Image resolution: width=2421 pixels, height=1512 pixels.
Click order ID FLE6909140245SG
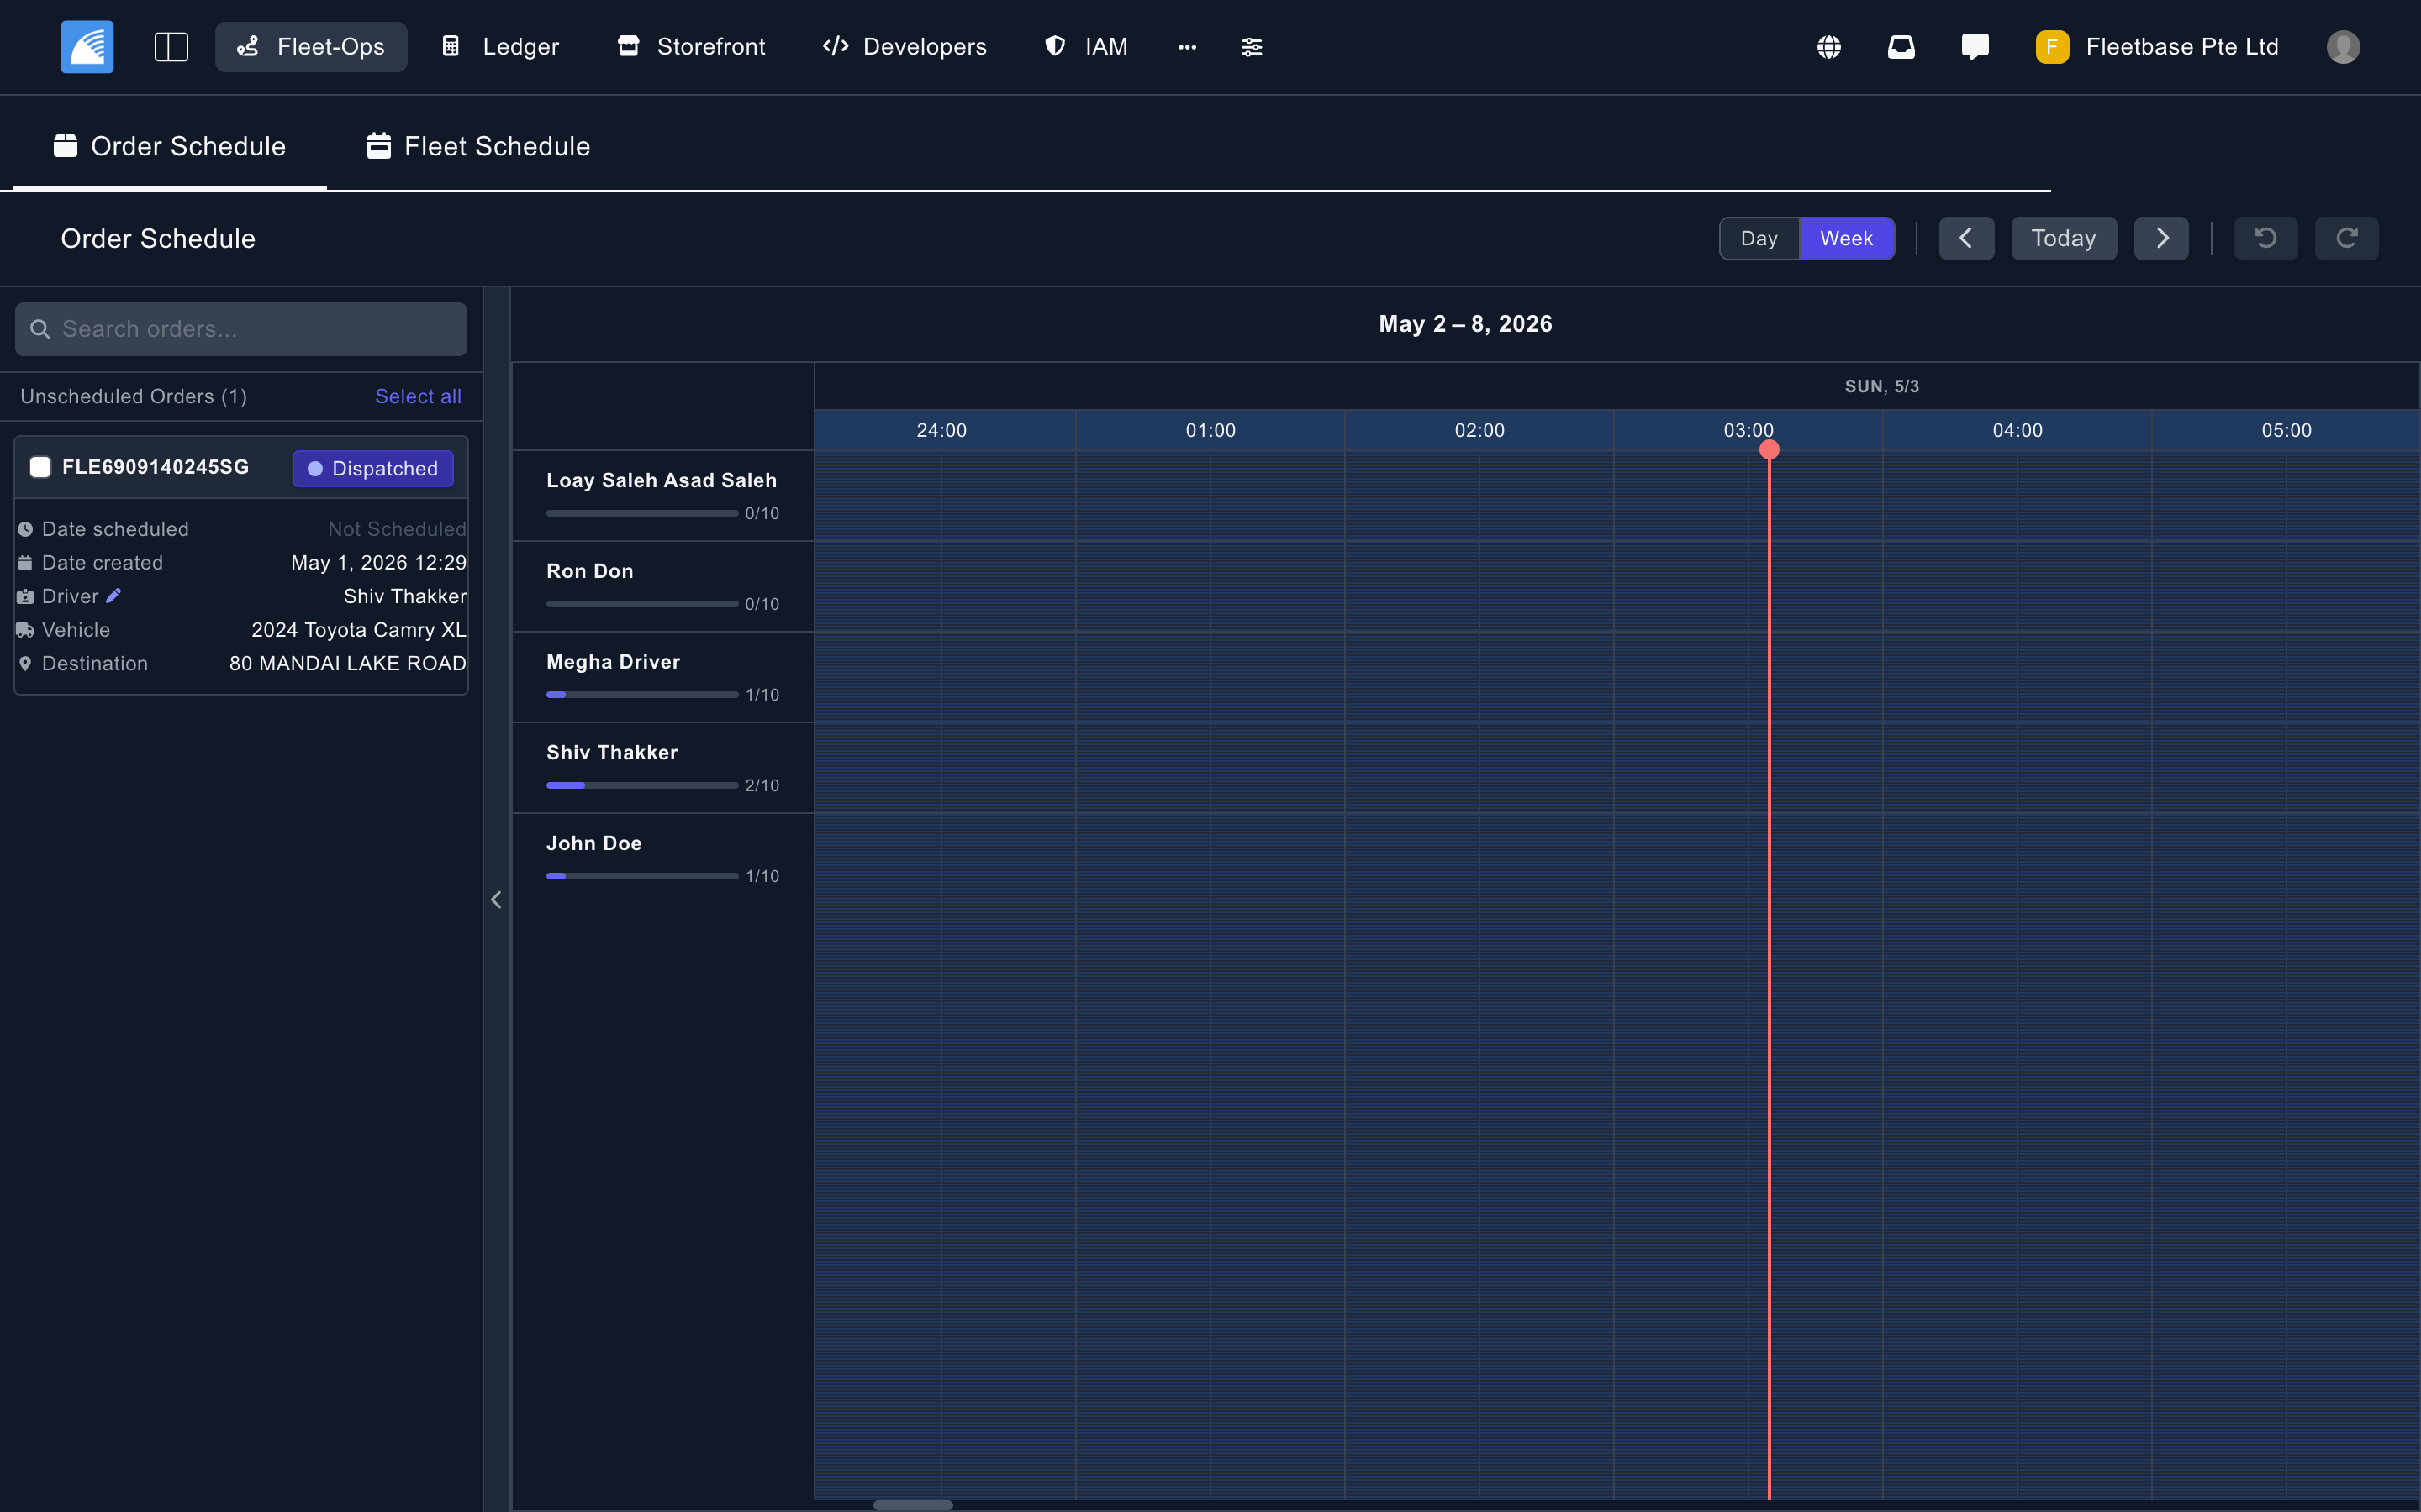tap(155, 467)
